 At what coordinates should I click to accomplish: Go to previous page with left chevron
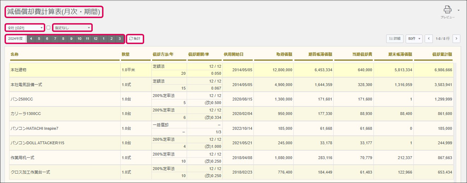coord(429,39)
